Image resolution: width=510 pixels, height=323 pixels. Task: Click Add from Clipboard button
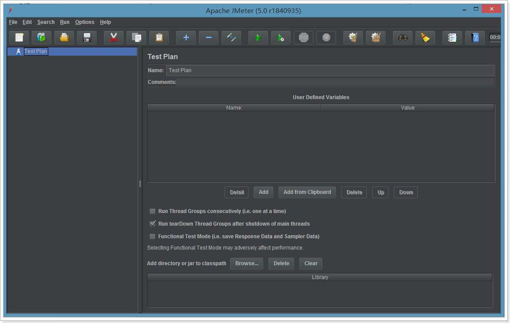[x=307, y=192]
